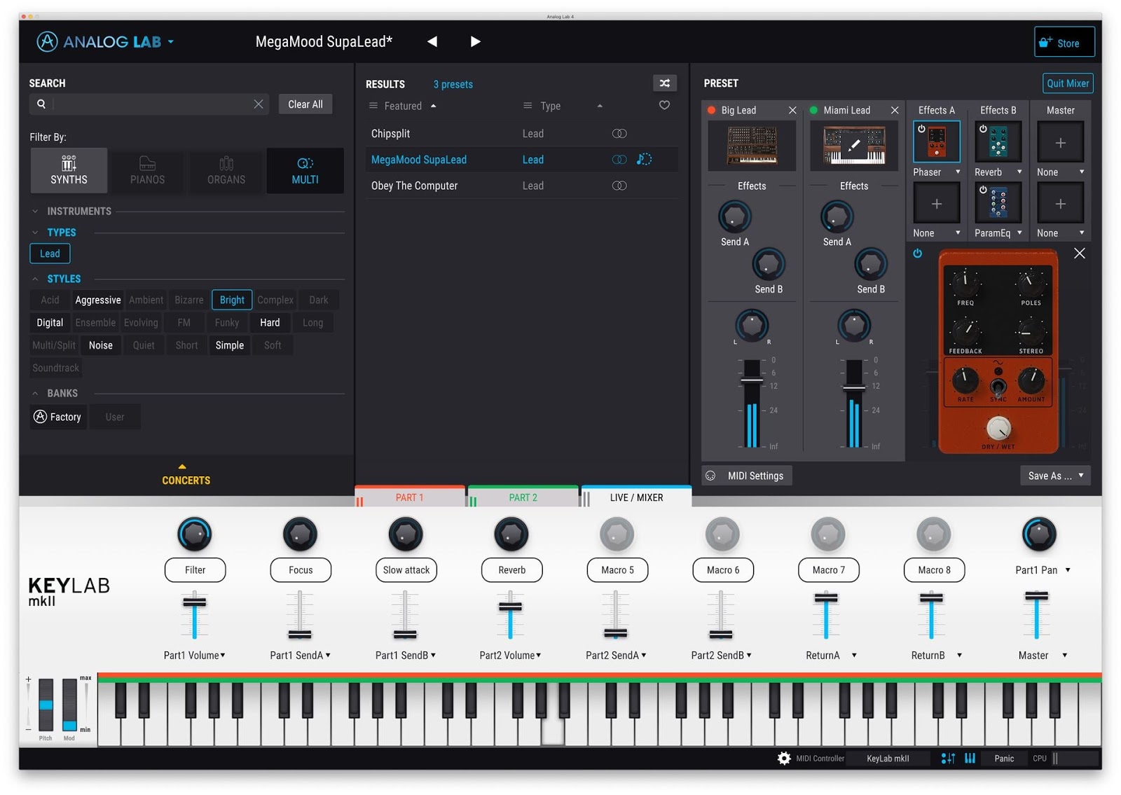Select the Synths filter tab

coord(69,170)
